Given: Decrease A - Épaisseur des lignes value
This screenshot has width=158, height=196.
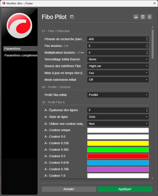Looking at the screenshot, I should [147, 111].
